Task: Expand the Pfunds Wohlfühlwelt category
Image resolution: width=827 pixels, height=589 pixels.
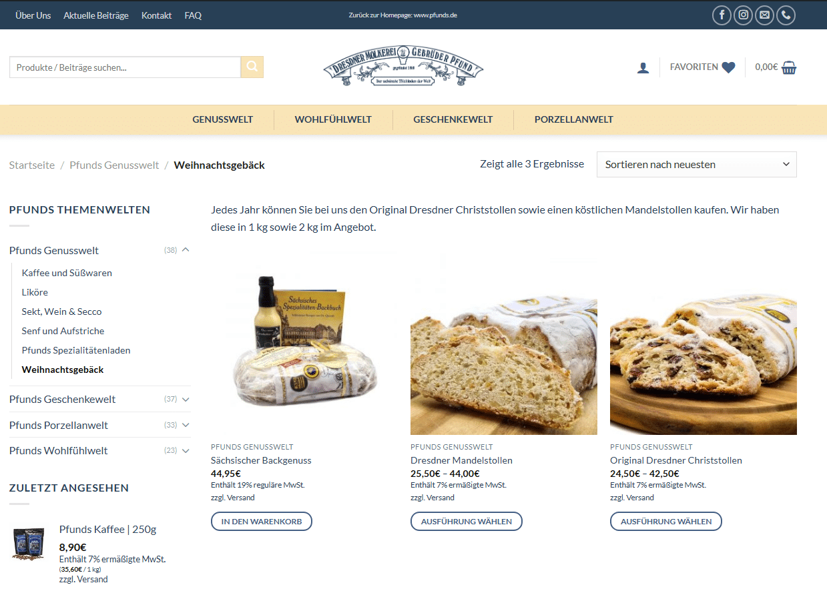Action: (186, 450)
